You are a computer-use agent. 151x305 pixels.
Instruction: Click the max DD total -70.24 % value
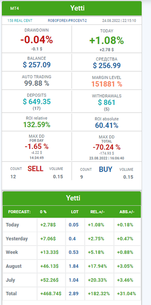point(107,147)
